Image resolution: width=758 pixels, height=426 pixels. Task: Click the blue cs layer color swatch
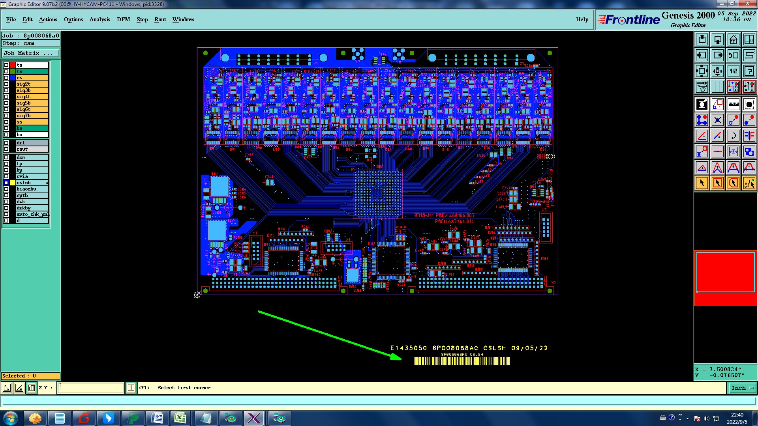point(13,78)
